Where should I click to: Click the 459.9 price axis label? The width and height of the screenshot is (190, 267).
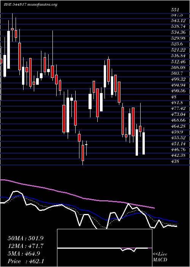pos(178,132)
